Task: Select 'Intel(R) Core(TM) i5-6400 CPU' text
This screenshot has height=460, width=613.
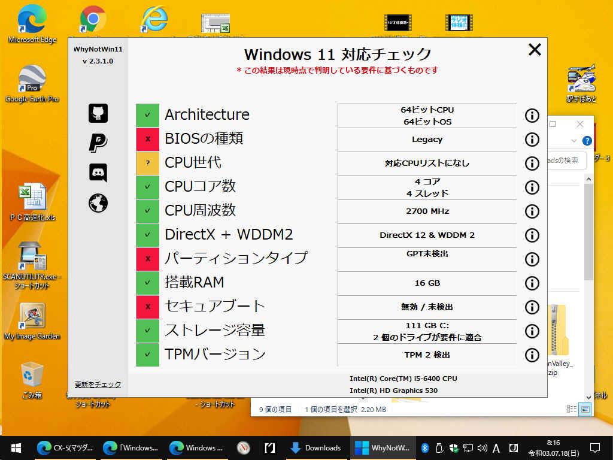Action: pyautogui.click(x=403, y=379)
